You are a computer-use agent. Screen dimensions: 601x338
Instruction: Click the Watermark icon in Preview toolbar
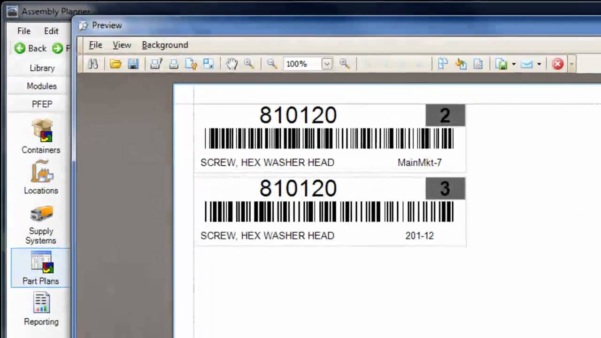(478, 64)
